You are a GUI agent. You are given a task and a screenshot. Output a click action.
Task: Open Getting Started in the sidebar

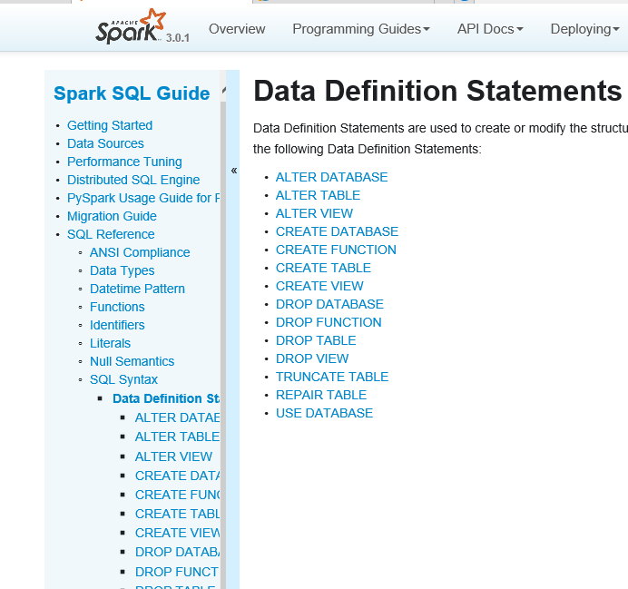(110, 125)
